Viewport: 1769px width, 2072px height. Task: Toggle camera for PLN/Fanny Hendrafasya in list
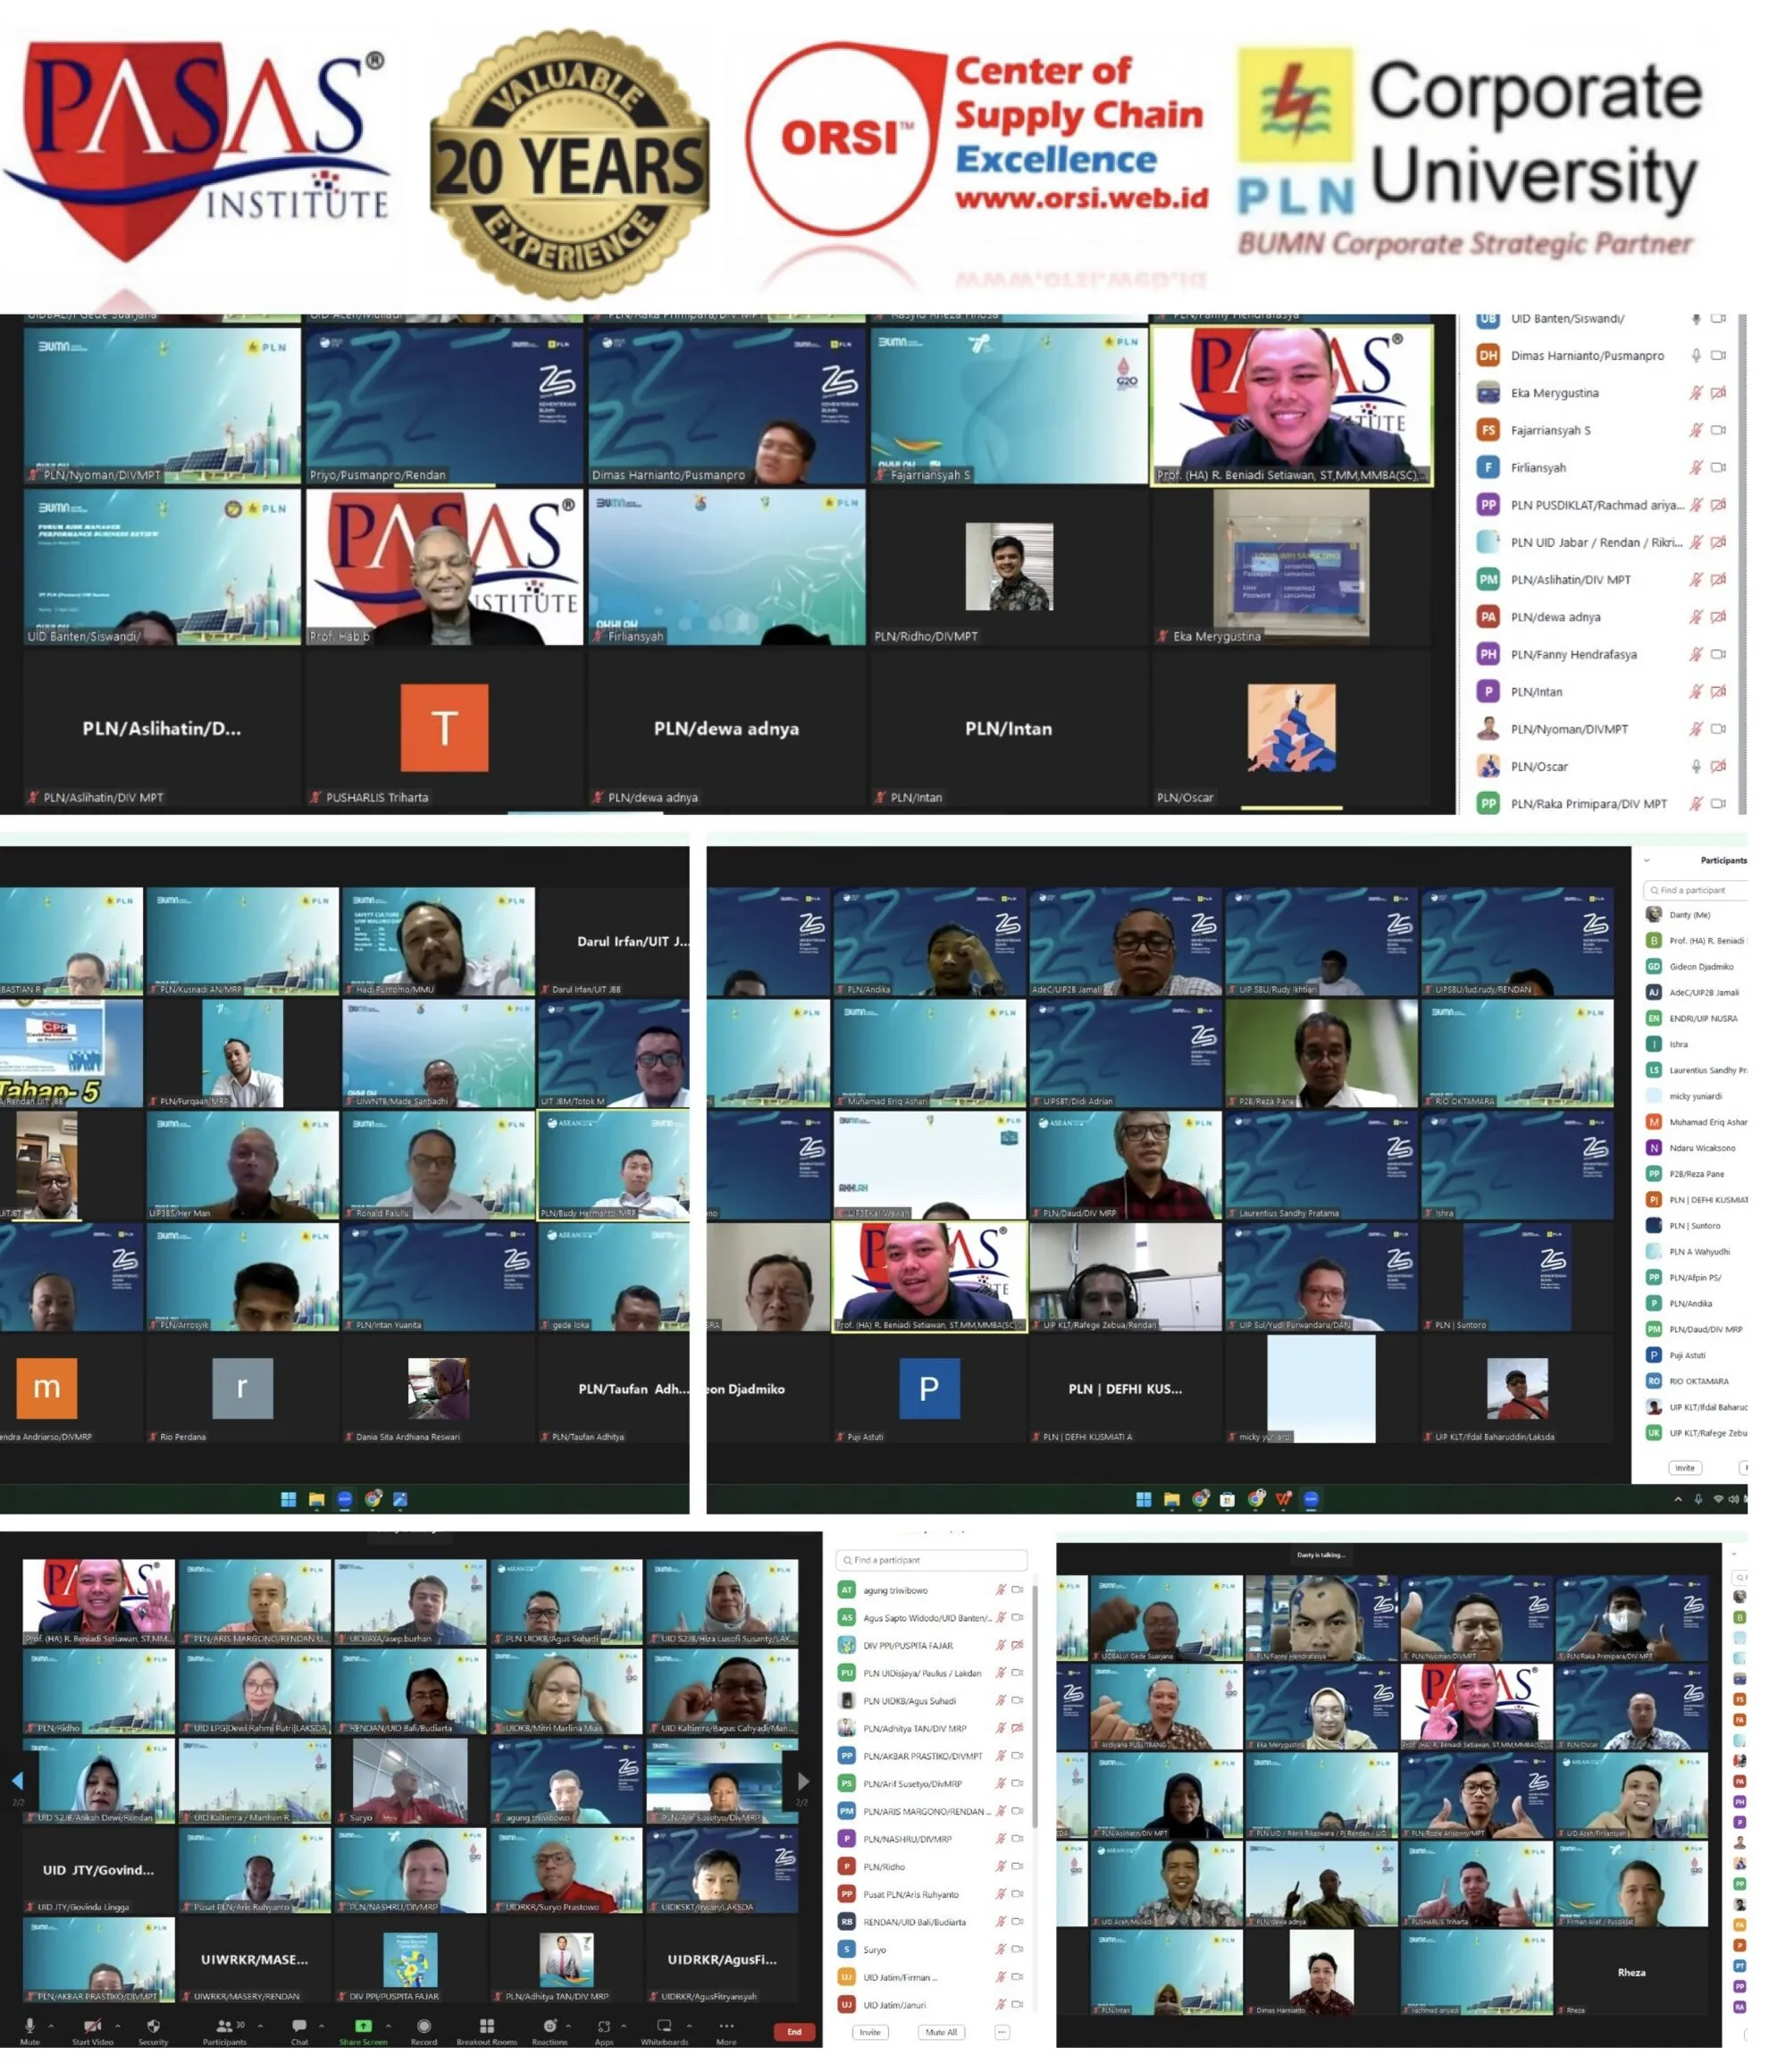(1718, 654)
